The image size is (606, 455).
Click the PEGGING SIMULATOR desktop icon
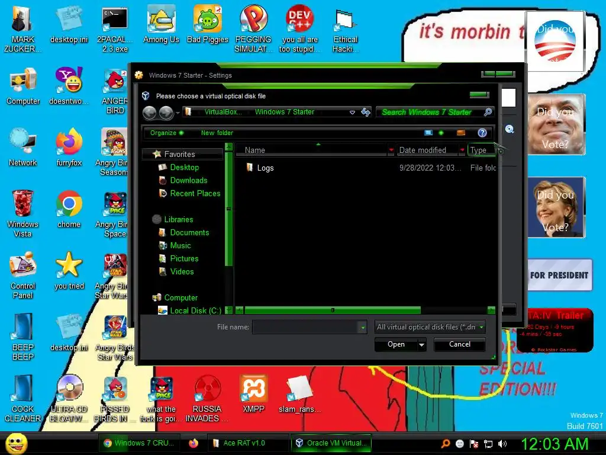[253, 29]
